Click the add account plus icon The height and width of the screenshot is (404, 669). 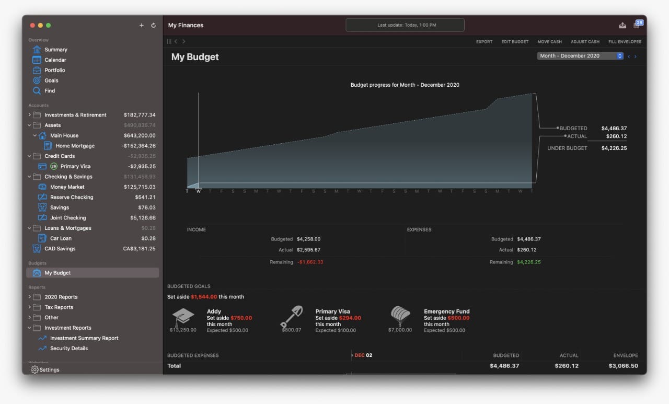(x=142, y=25)
